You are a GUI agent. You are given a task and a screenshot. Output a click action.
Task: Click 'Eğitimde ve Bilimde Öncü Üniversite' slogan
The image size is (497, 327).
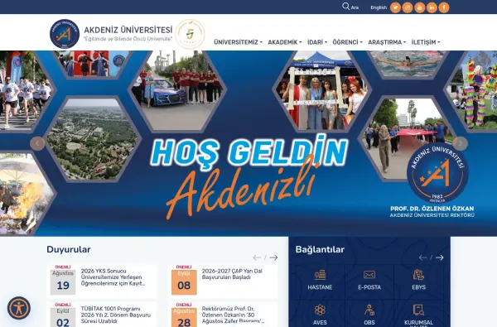point(128,39)
